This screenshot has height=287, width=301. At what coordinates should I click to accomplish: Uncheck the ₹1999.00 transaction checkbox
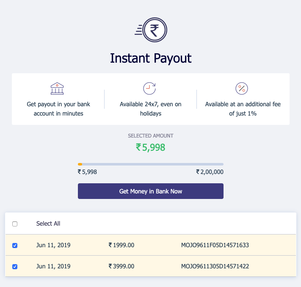15,246
